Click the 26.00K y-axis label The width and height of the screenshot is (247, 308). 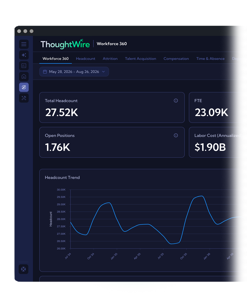(61, 249)
